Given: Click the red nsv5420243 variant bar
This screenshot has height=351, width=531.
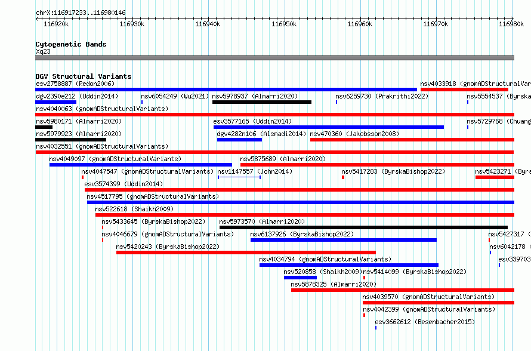Looking at the screenshot, I should point(246,253).
